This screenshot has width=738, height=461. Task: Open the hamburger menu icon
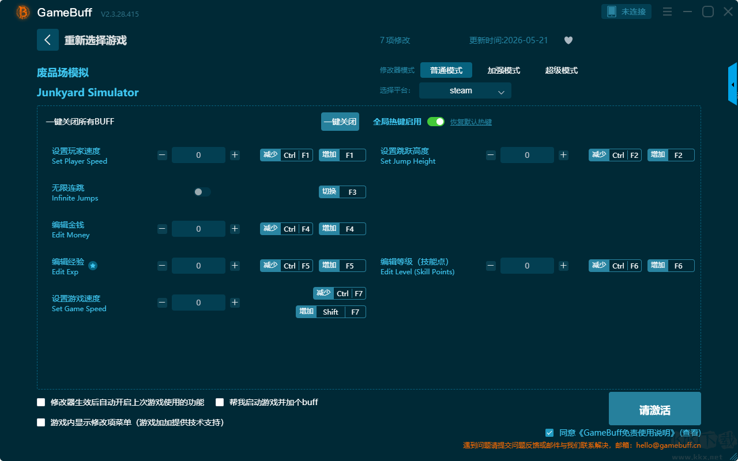pos(667,12)
